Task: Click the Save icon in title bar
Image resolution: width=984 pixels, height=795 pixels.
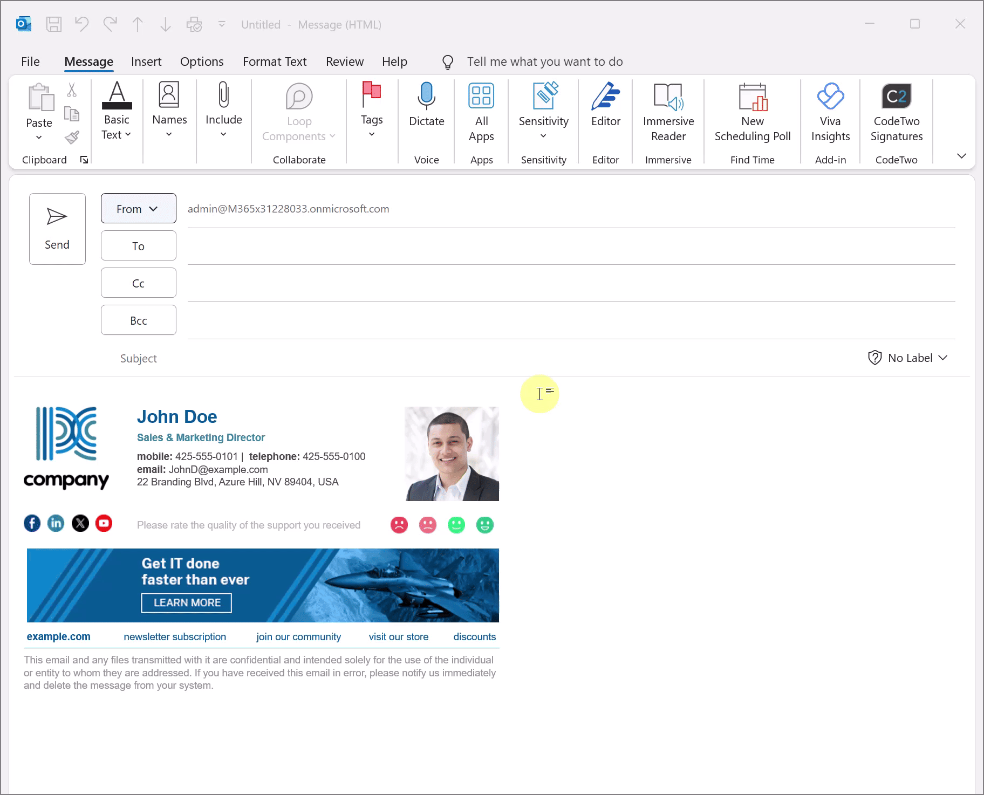Action: click(x=54, y=24)
